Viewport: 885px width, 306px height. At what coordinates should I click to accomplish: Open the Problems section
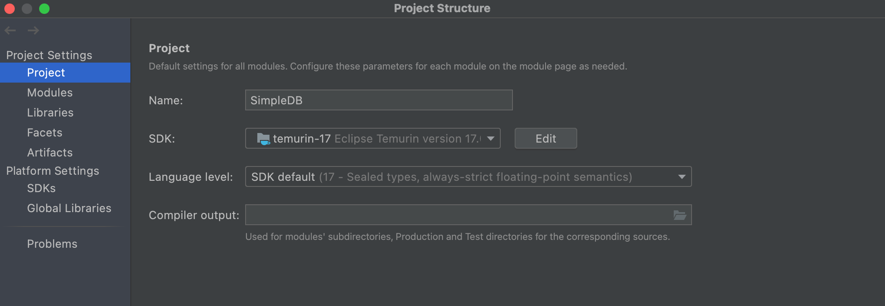click(52, 243)
